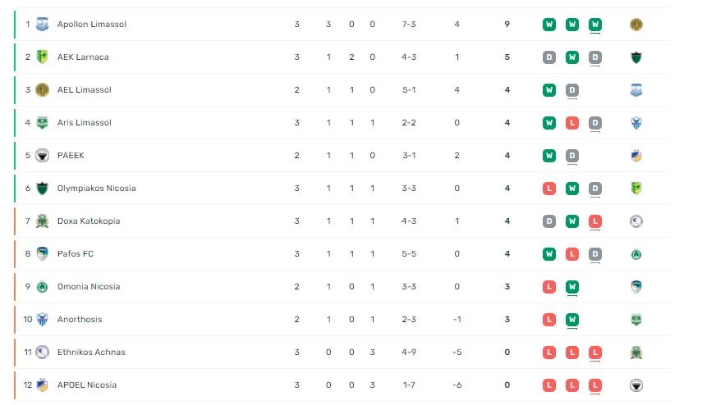716x405 pixels.
Task: Click Doxa Katokopia's latest L form badge
Action: tap(595, 221)
